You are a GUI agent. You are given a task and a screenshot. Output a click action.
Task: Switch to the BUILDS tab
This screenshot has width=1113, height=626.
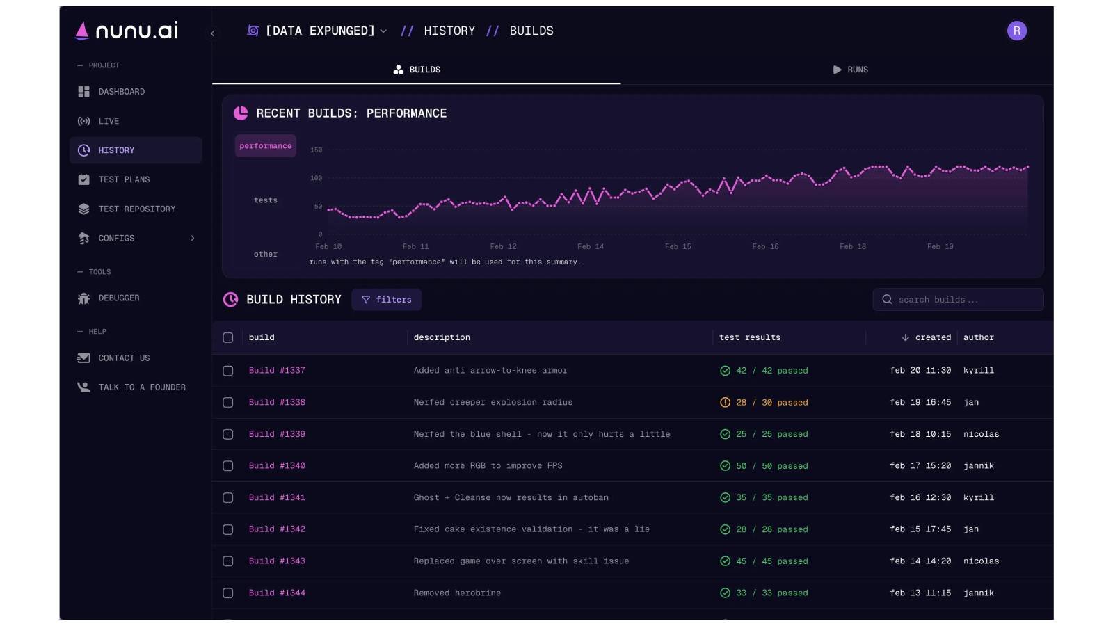click(416, 70)
